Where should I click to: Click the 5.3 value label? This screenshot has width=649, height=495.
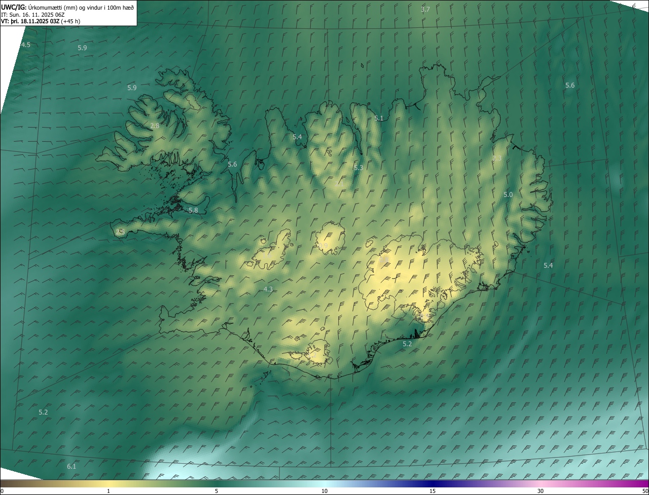(x=358, y=168)
